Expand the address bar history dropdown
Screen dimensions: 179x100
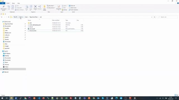coord(152,17)
